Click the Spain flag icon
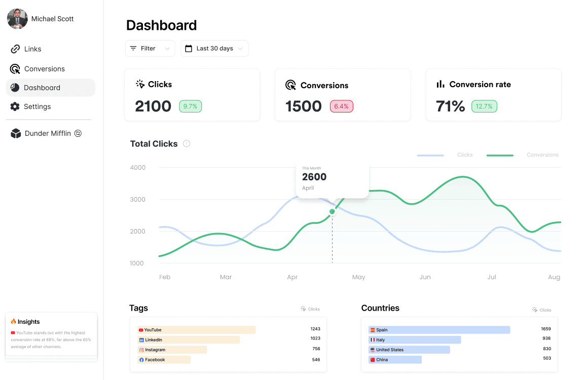This screenshot has height=380, width=588. [x=373, y=330]
